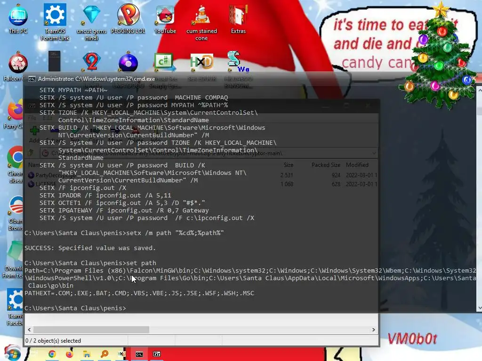
Task: Click the cmd.exe title bar system icon
Action: pos(32,79)
